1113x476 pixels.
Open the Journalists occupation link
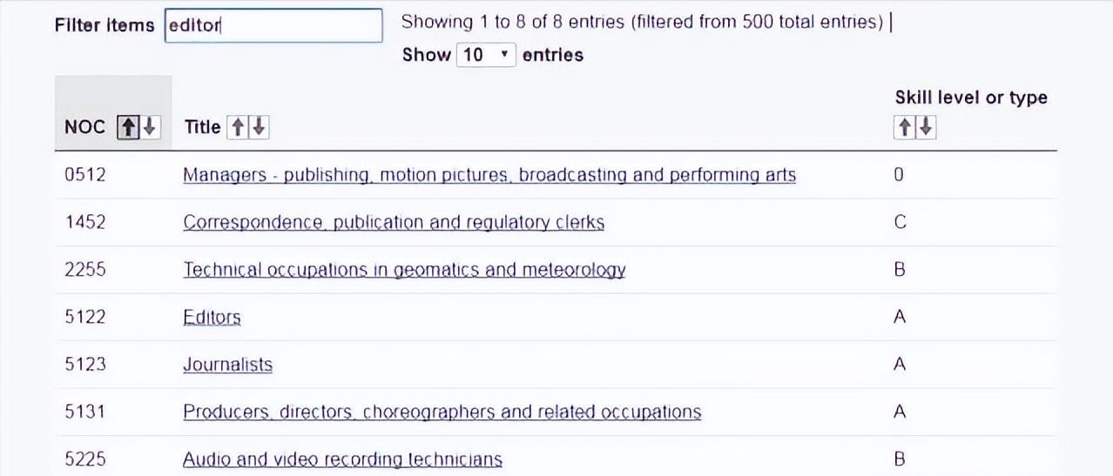pos(227,365)
